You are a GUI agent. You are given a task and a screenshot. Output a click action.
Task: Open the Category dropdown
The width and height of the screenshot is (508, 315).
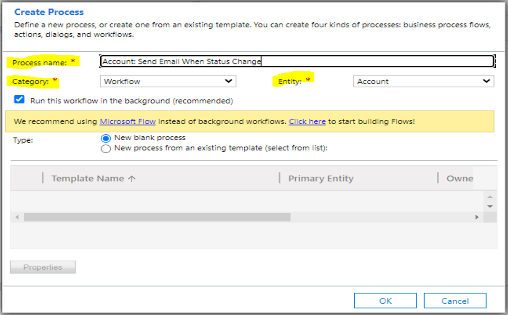[168, 81]
